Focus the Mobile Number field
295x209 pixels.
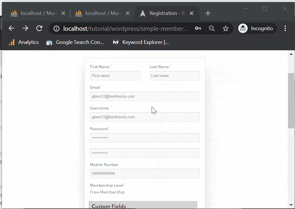(144, 174)
